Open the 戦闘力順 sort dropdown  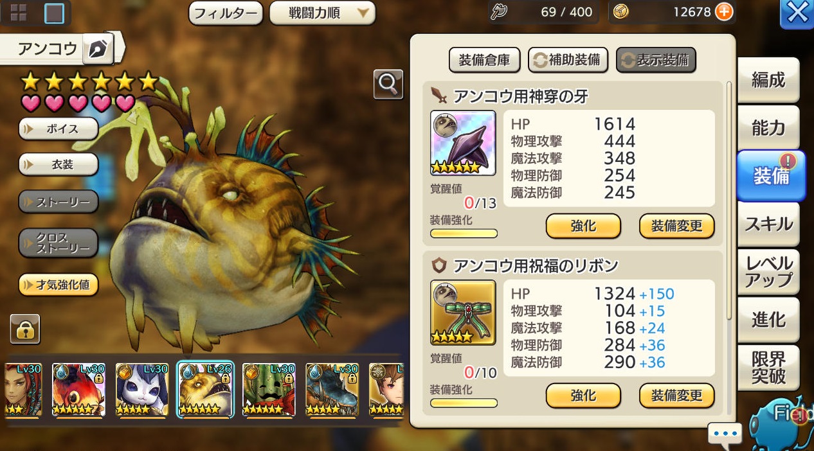click(x=322, y=13)
